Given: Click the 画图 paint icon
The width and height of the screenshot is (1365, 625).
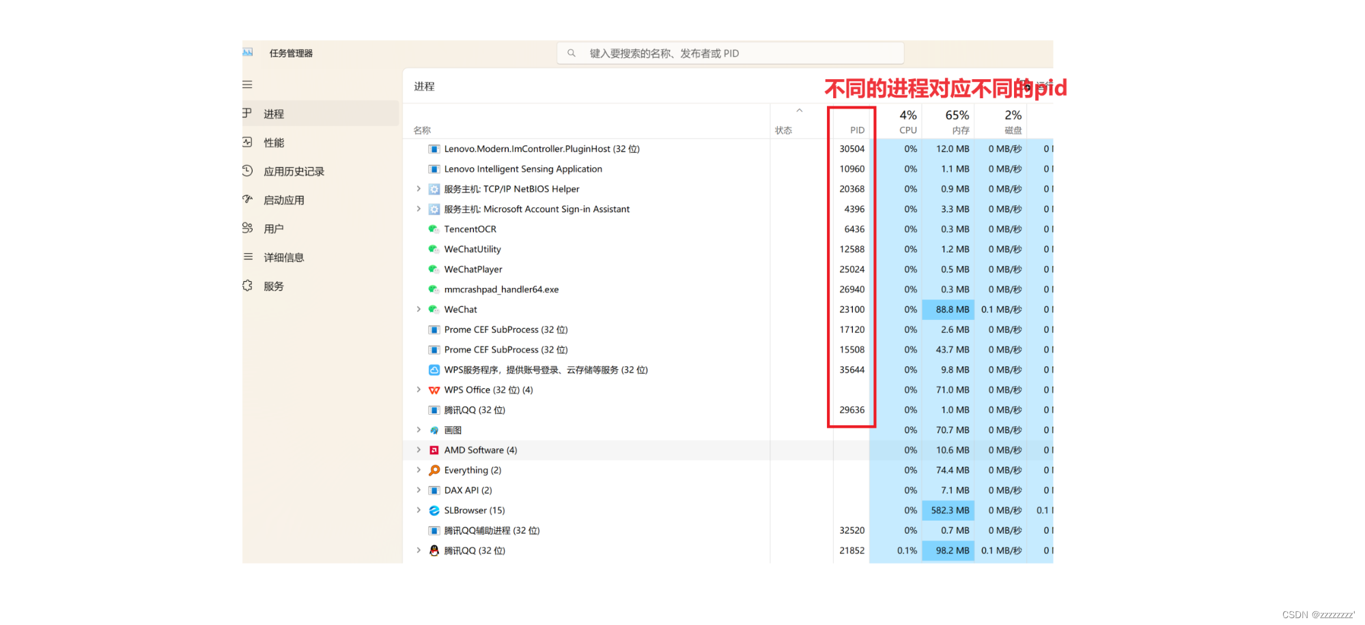Looking at the screenshot, I should point(434,430).
